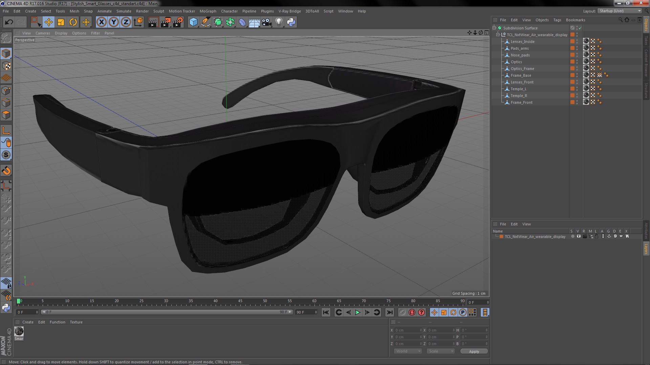
Task: Click timeline frame 45 marker
Action: [240, 301]
